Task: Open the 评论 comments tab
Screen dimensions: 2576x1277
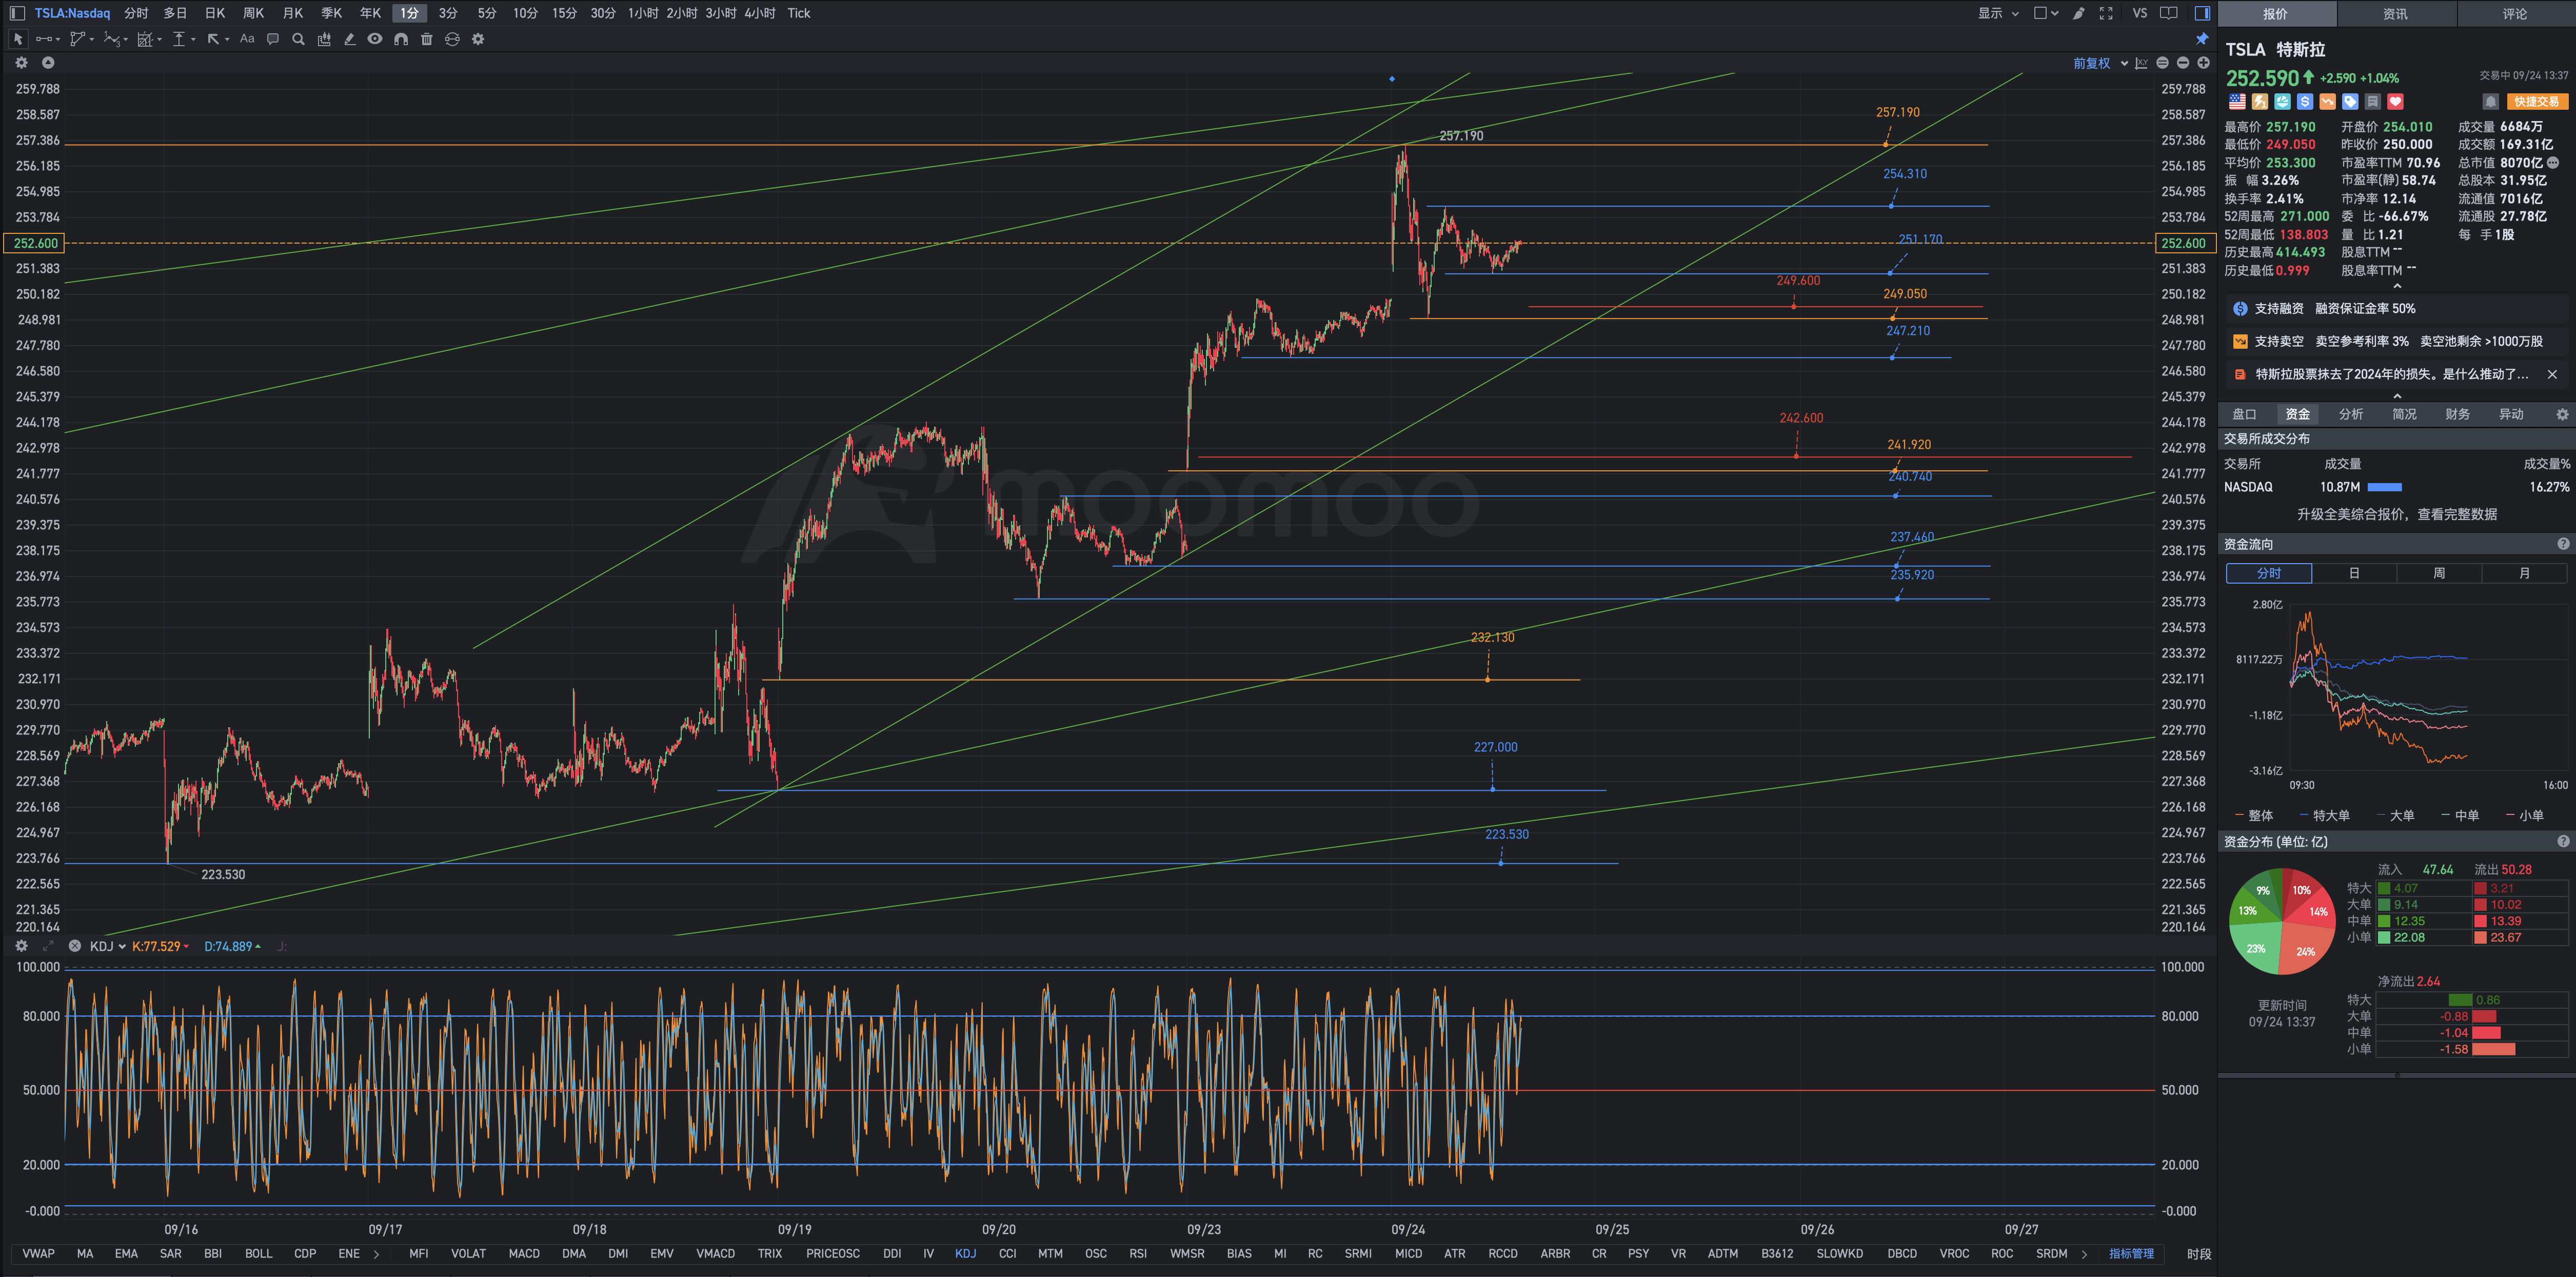Action: (2515, 14)
